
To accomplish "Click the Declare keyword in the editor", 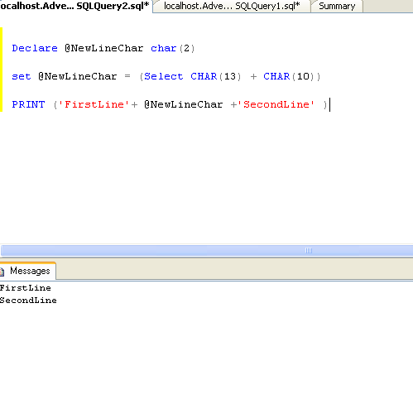I will [x=35, y=48].
